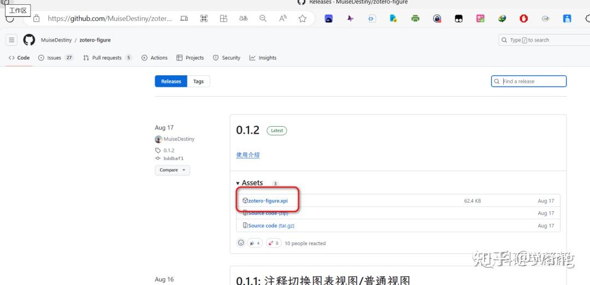
Task: Open the green printer extension icon
Action: tap(415, 19)
